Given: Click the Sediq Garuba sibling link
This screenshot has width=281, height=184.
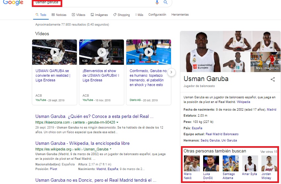Looking at the screenshot, I should [210, 140].
